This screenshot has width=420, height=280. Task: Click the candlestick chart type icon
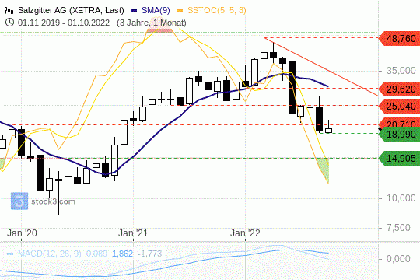point(9,10)
